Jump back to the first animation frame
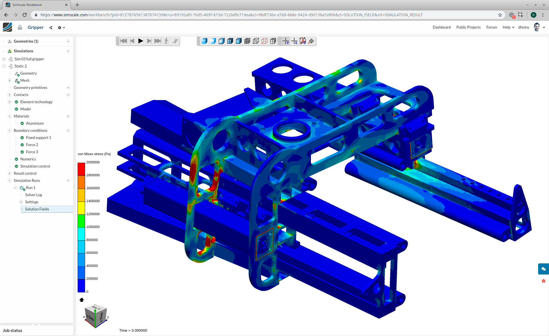Viewport: 549px width, 336px height. tap(123, 41)
